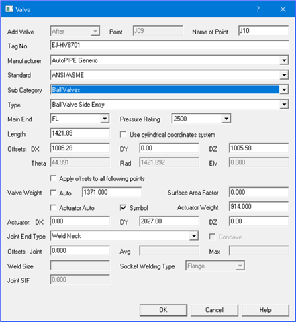Click the 'Socket Welding Type' label
Screen dimensions: 296x322
(x=148, y=266)
